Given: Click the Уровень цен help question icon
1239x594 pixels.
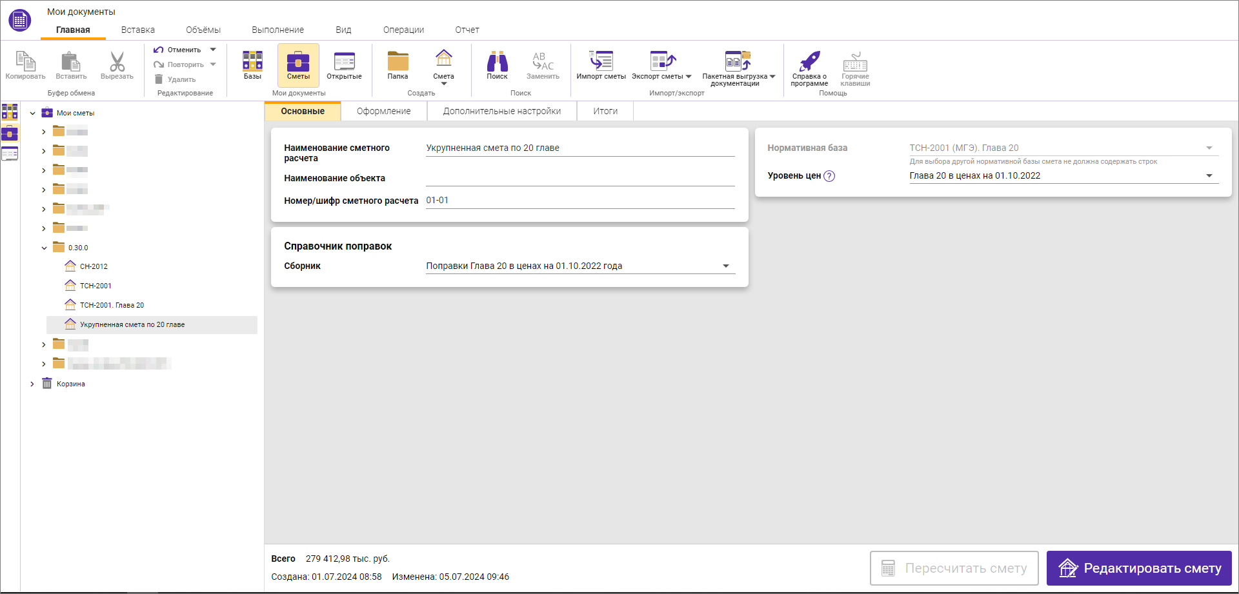Looking at the screenshot, I should coord(829,176).
